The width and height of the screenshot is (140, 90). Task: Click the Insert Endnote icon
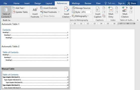(41, 8)
